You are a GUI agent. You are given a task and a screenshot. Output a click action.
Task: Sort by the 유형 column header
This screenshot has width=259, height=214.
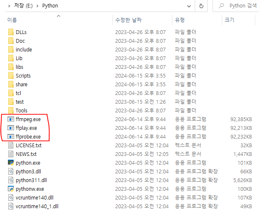180,20
